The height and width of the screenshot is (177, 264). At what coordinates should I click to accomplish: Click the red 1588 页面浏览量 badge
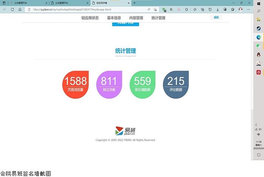pyautogui.click(x=75, y=84)
